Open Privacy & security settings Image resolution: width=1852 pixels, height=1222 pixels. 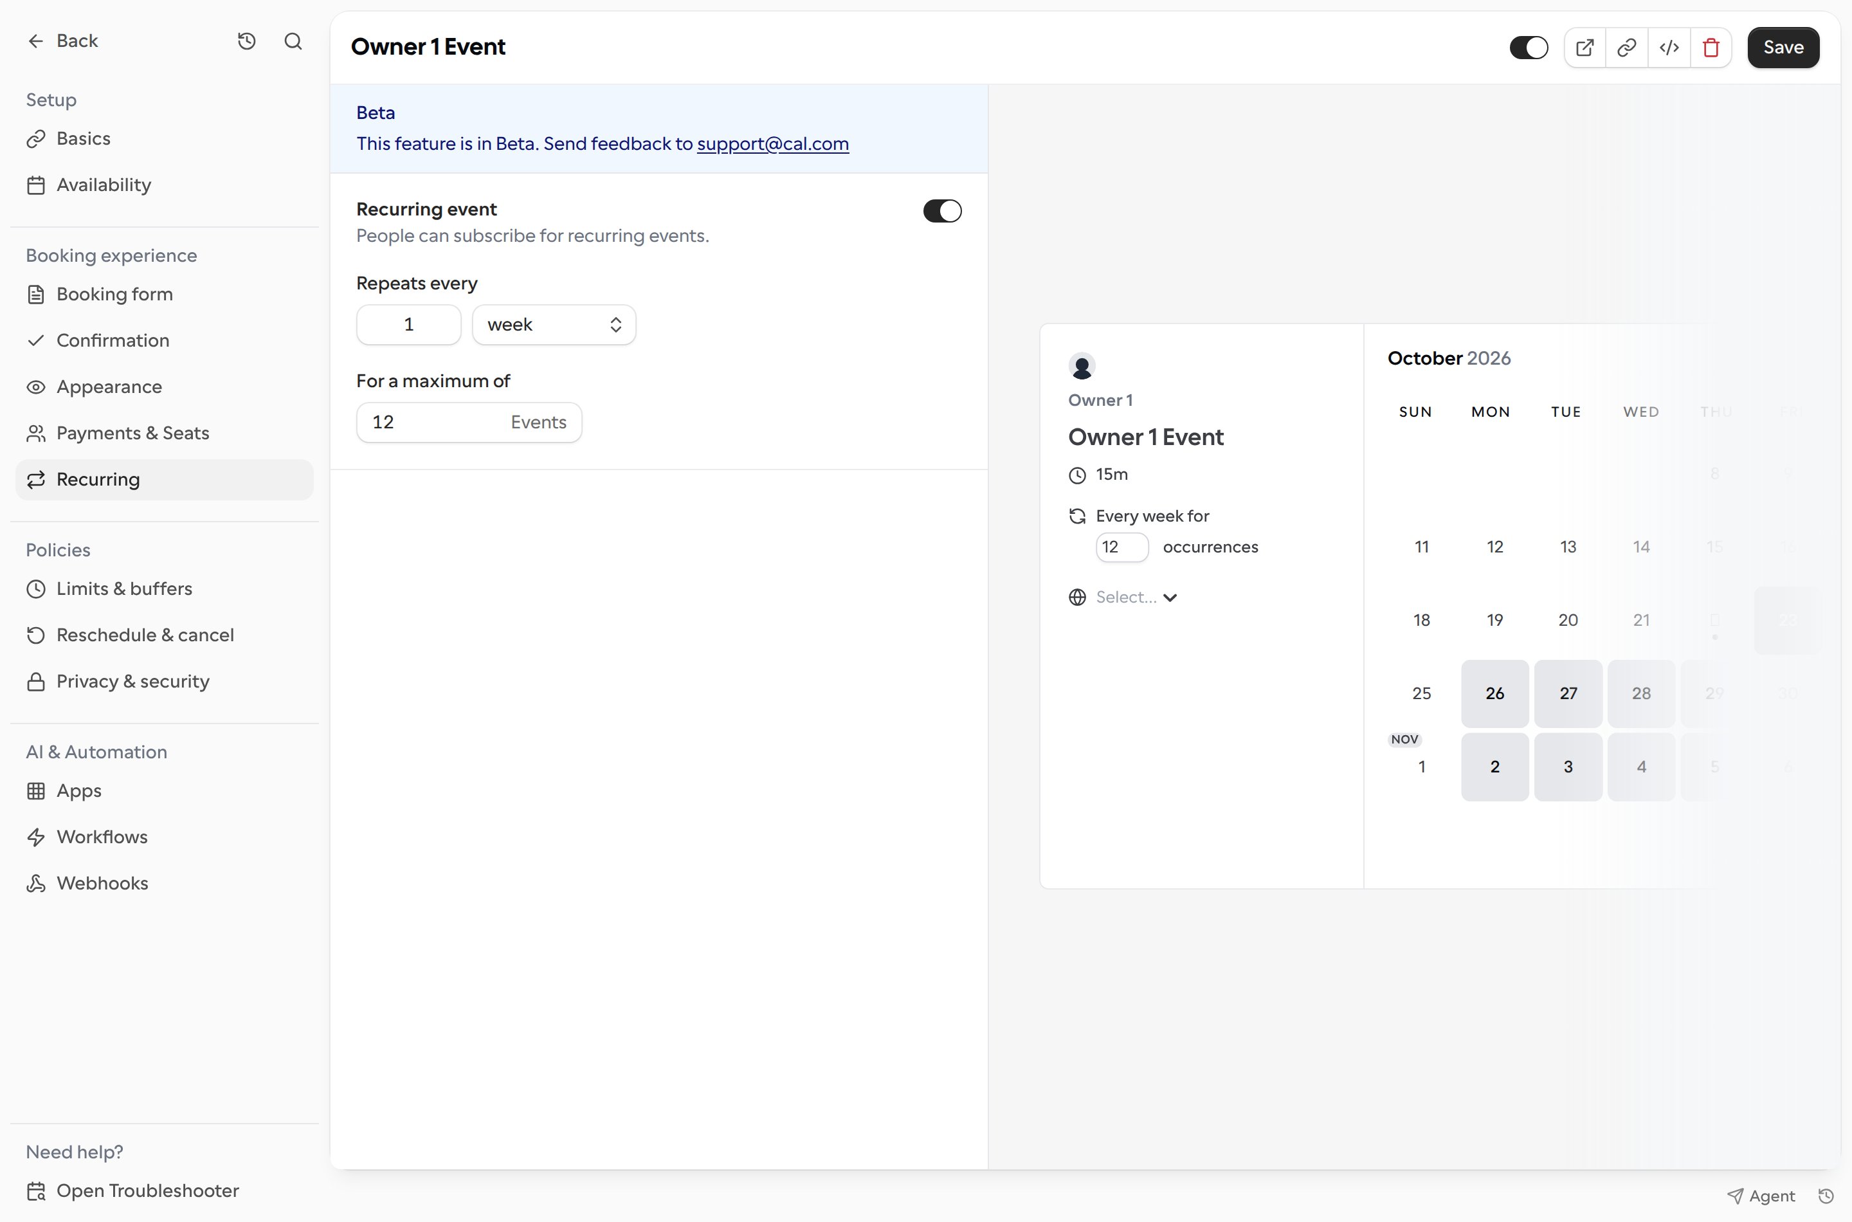pyautogui.click(x=165, y=682)
